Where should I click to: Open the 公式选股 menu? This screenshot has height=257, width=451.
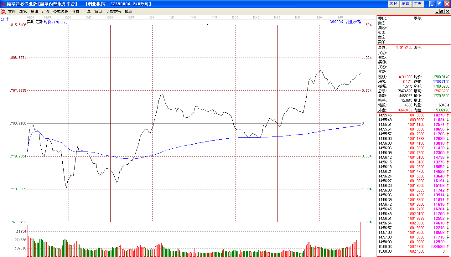click(x=60, y=12)
